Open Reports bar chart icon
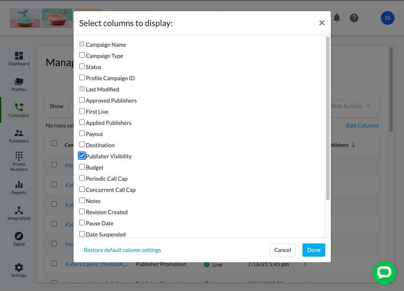 click(19, 185)
